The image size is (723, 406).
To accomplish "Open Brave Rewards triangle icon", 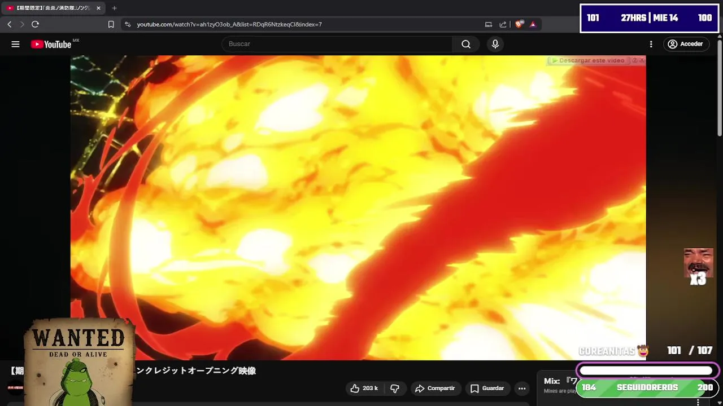I will pyautogui.click(x=533, y=24).
